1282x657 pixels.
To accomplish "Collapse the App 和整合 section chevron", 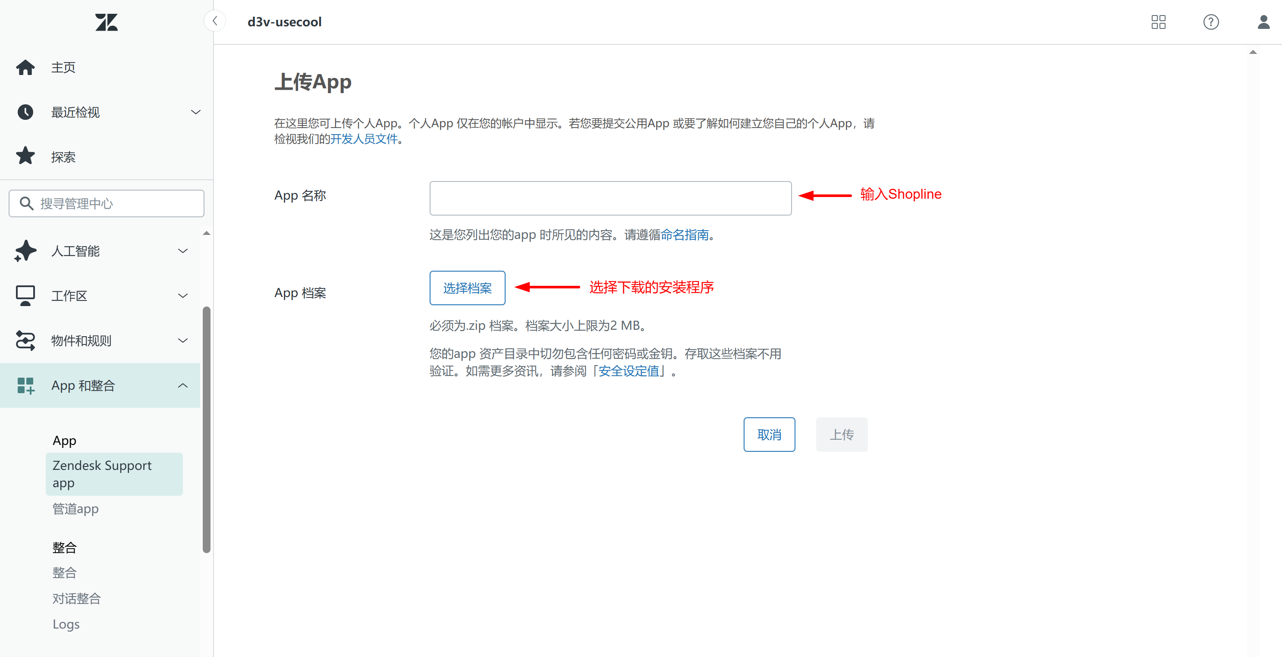I will click(183, 385).
